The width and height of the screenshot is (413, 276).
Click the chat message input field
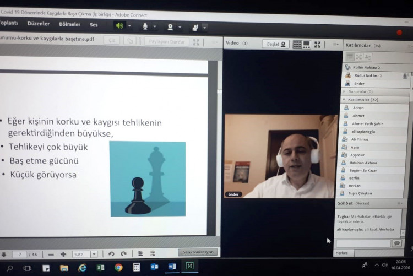click(362, 243)
